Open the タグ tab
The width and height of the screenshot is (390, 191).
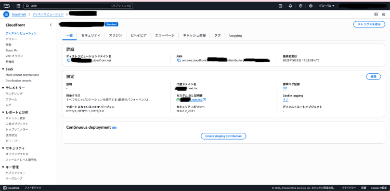(217, 35)
